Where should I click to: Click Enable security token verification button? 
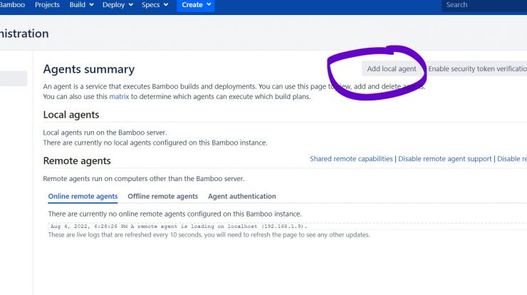pyautogui.click(x=476, y=69)
